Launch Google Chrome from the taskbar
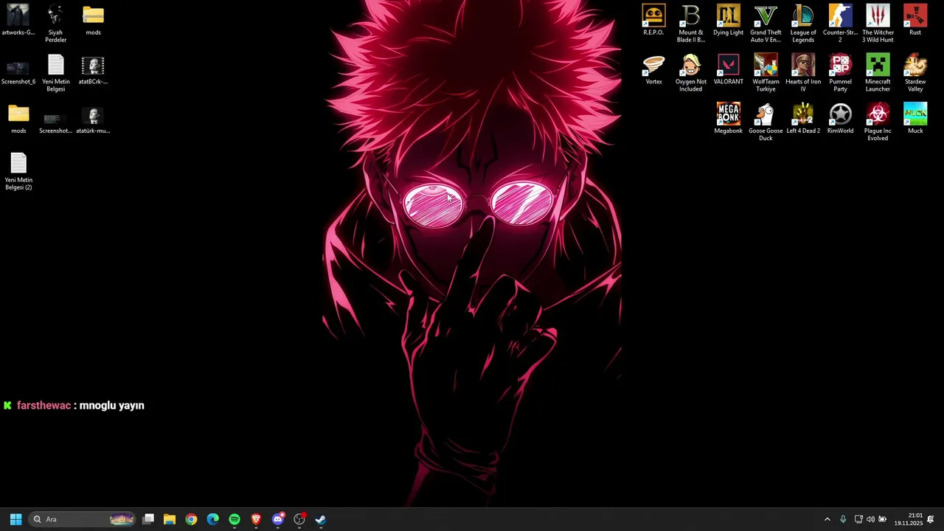The height and width of the screenshot is (531, 944). (191, 519)
